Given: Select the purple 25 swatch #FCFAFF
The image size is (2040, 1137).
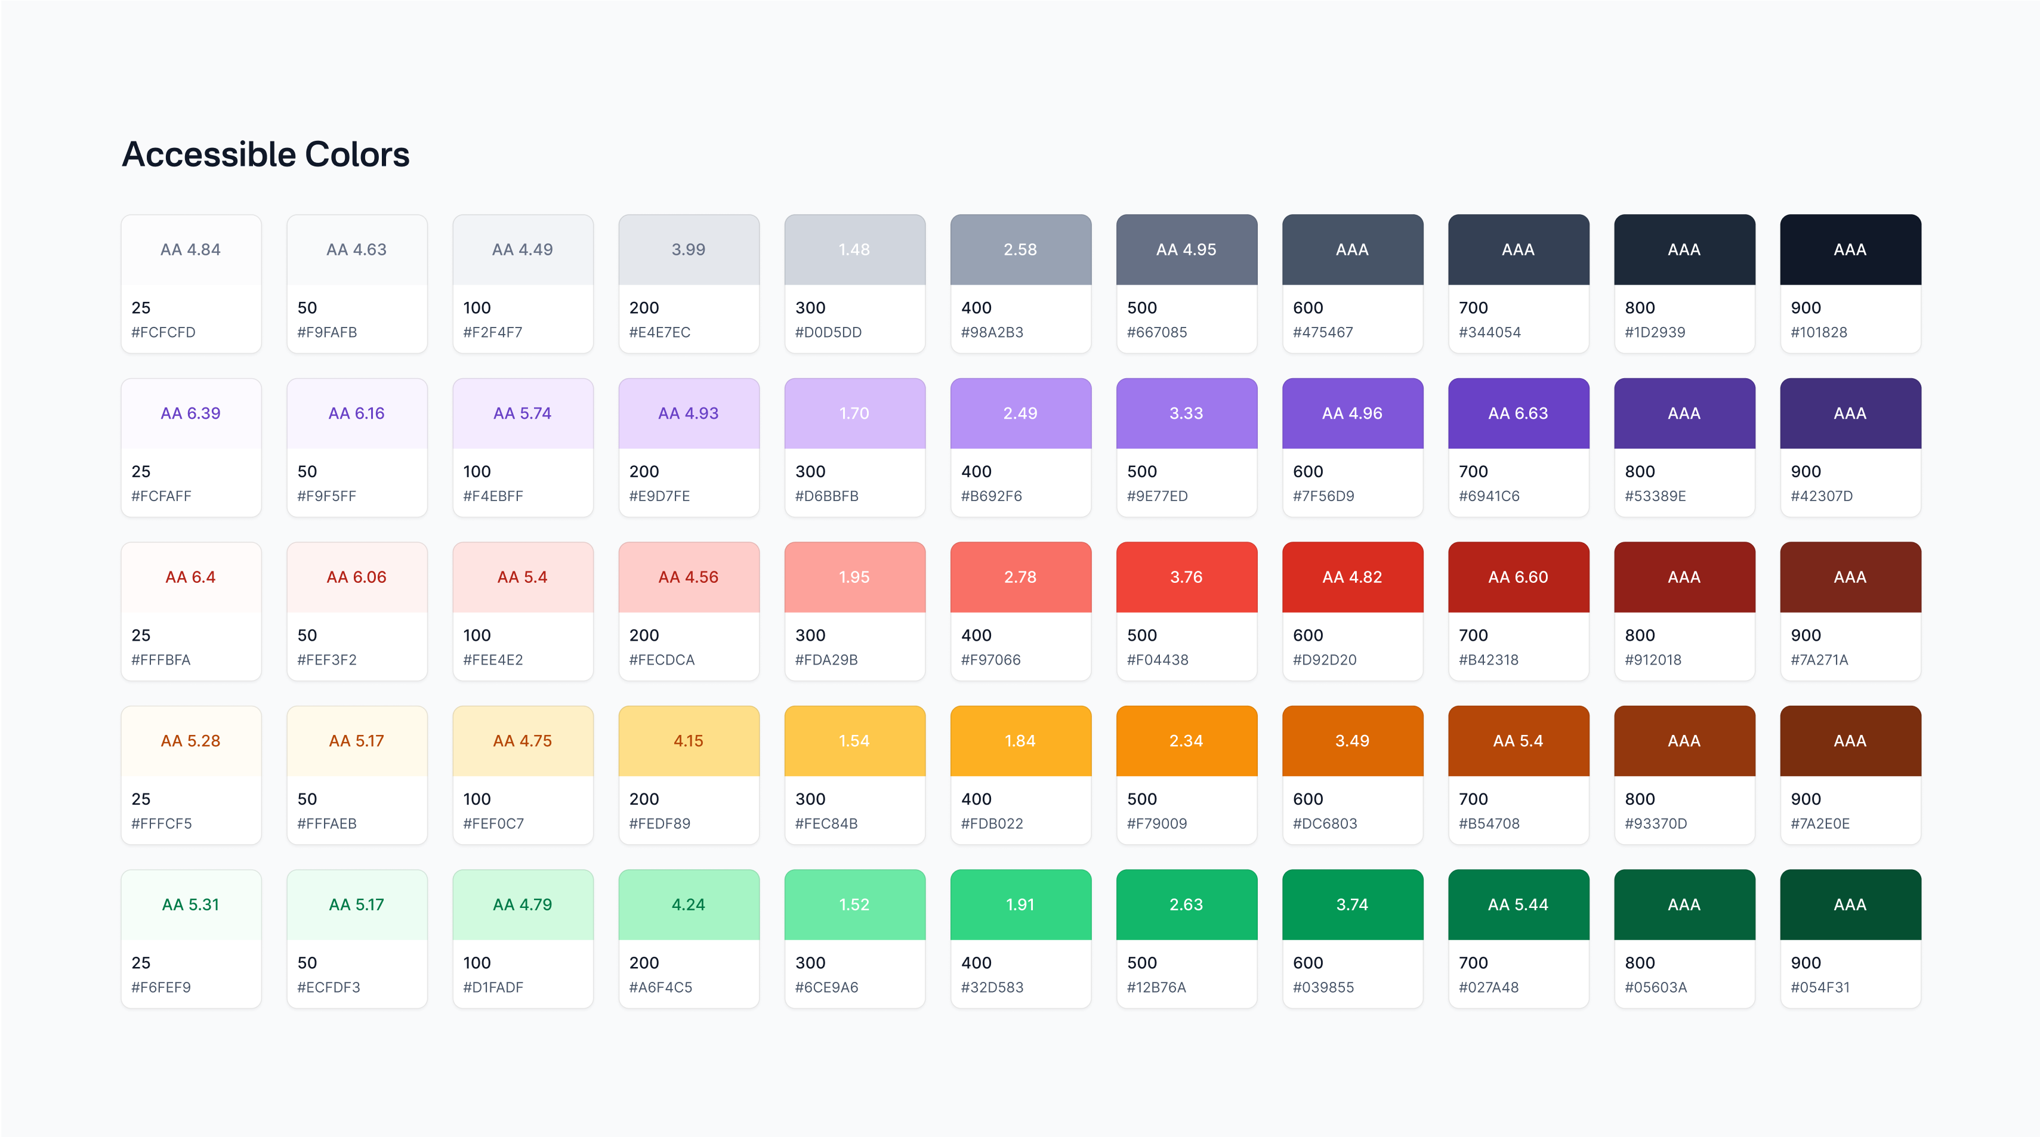Looking at the screenshot, I should click(x=191, y=414).
